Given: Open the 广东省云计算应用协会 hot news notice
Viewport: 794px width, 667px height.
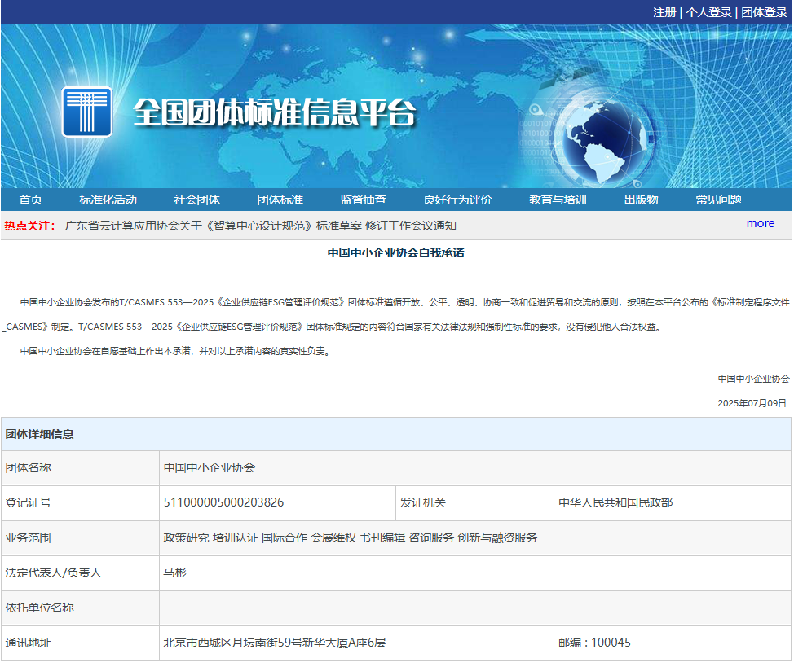Looking at the screenshot, I should (260, 226).
